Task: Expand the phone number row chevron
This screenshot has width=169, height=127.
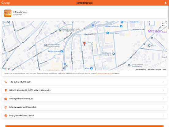Action: pyautogui.click(x=163, y=82)
